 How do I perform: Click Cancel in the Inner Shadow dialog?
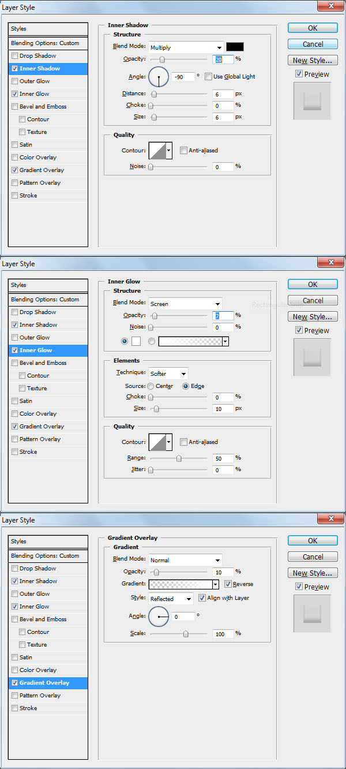pyautogui.click(x=313, y=44)
